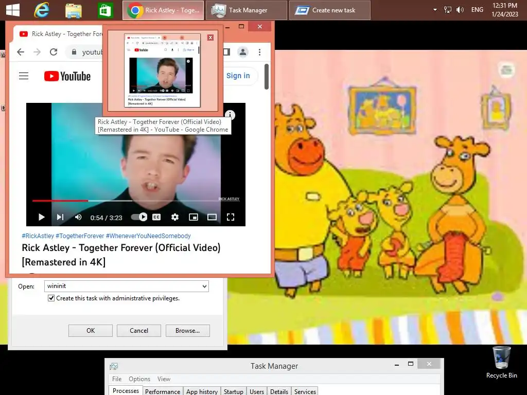Seek on the video progress bar

click(136, 201)
